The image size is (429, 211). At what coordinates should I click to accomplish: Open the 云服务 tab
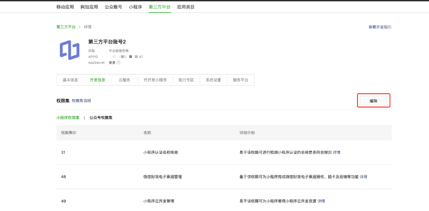(x=124, y=80)
